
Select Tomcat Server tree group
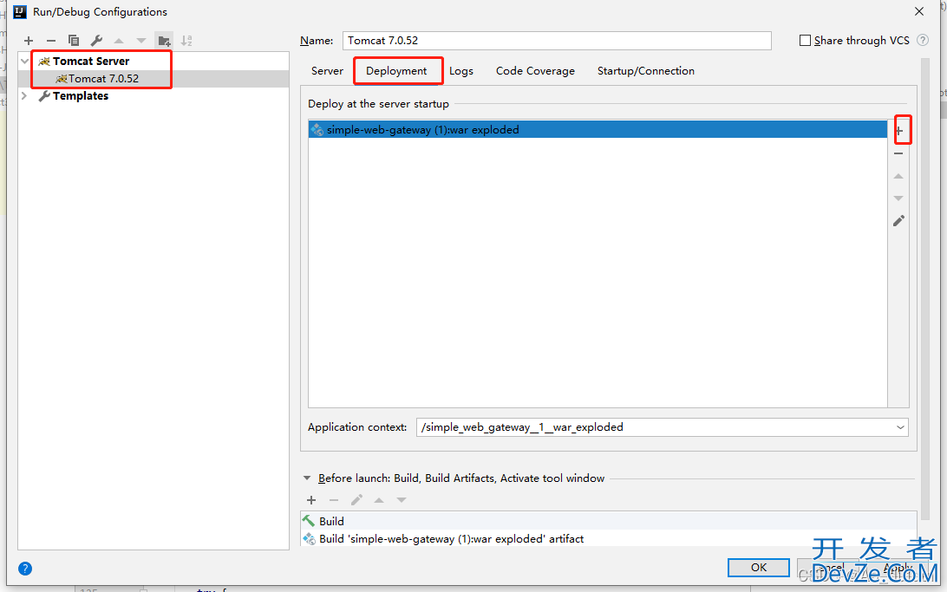[90, 61]
